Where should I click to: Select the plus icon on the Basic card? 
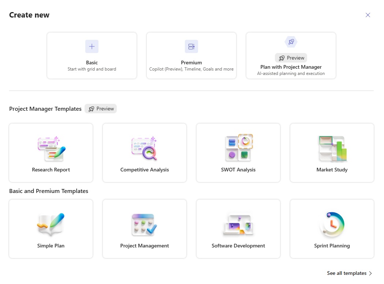(92, 46)
